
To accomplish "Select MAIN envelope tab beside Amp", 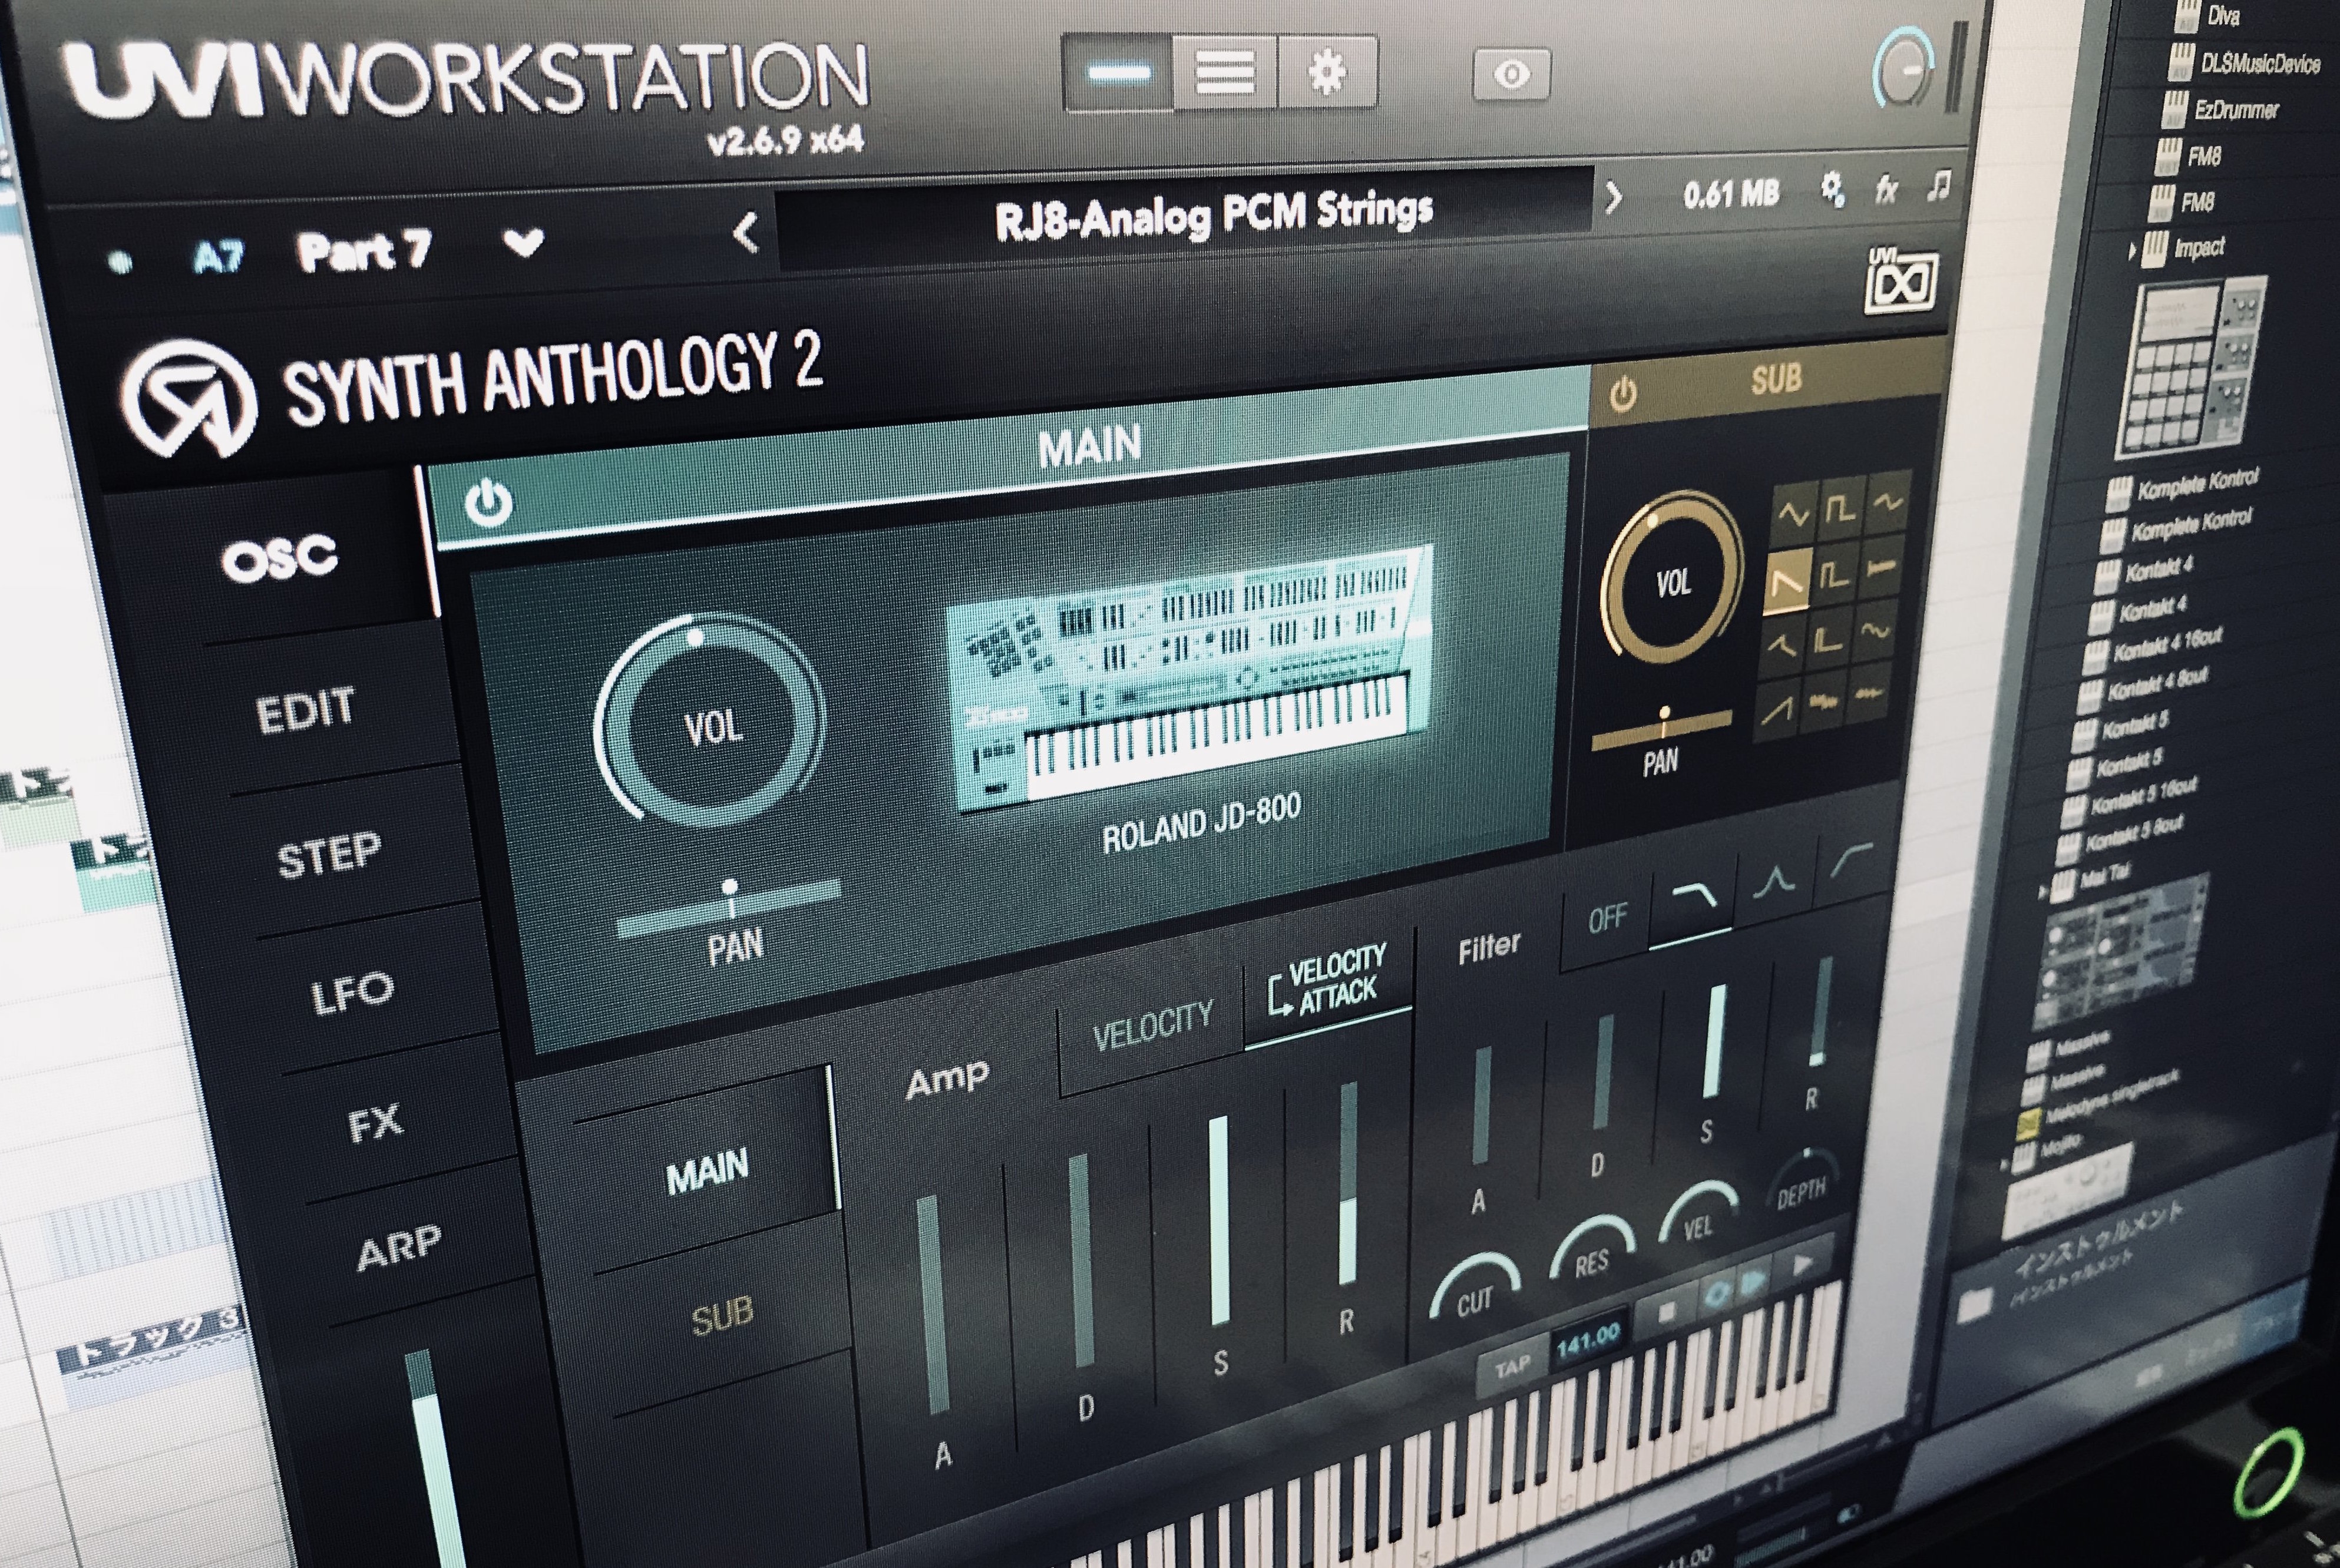I will click(x=707, y=1171).
